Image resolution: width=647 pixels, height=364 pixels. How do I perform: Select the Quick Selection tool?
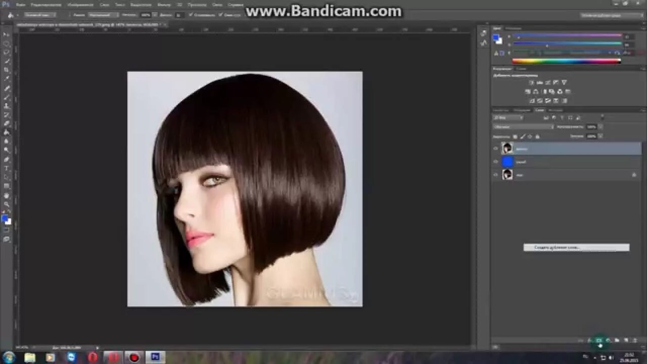point(7,61)
